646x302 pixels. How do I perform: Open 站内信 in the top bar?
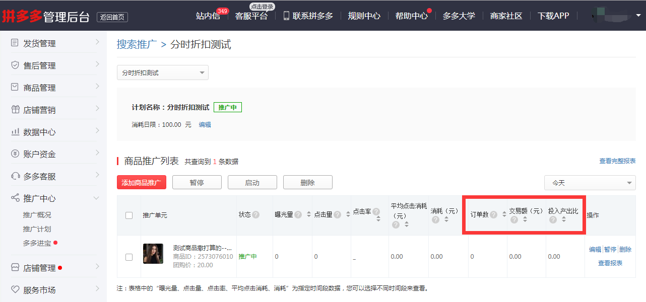coord(208,16)
